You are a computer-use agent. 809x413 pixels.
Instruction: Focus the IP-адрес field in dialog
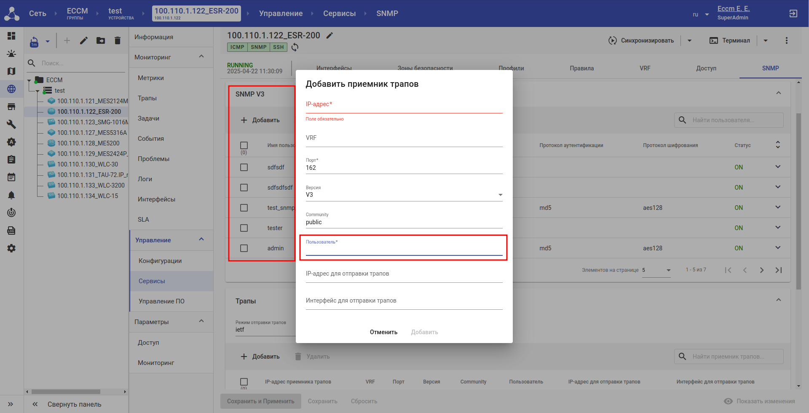404,105
